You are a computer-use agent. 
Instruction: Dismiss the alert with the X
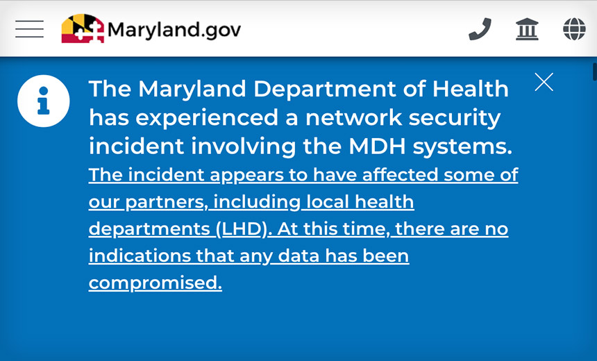544,82
